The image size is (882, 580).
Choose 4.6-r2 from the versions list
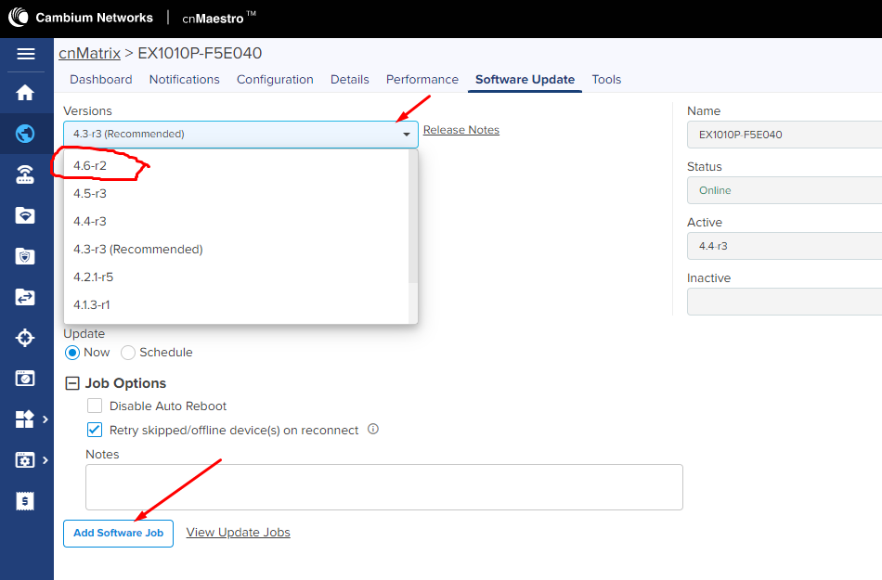[91, 165]
